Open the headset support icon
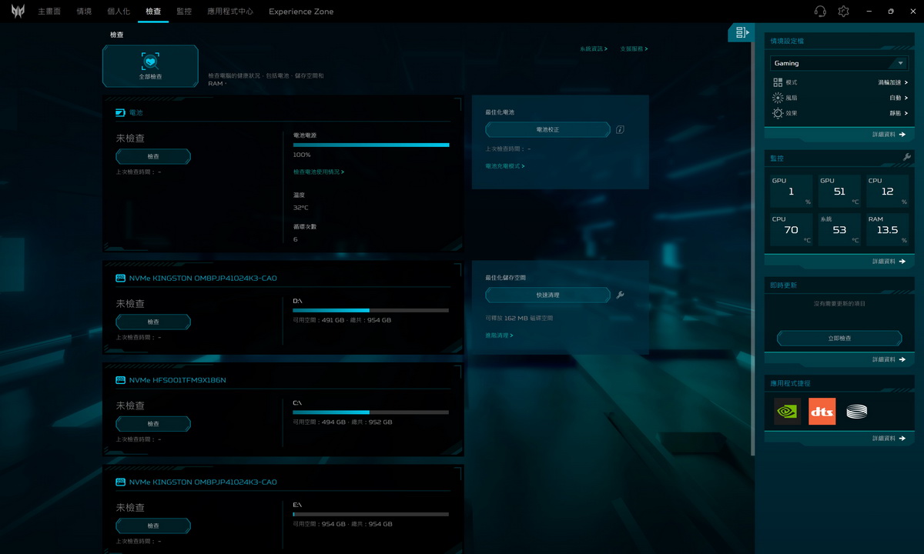Viewport: 924px width, 554px height. (820, 12)
